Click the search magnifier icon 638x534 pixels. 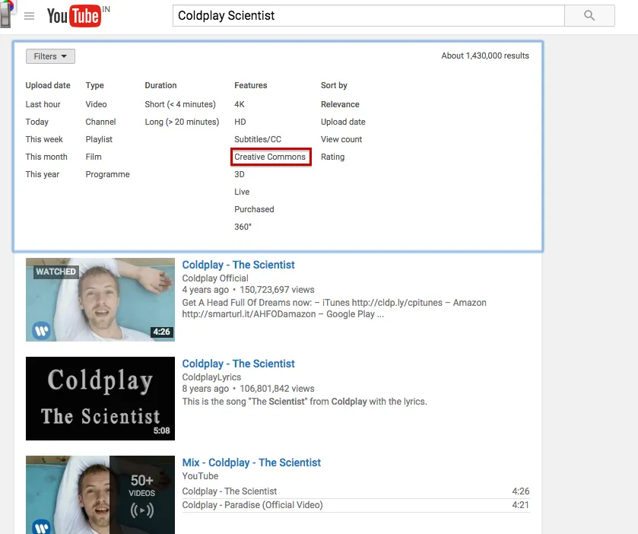coord(589,15)
